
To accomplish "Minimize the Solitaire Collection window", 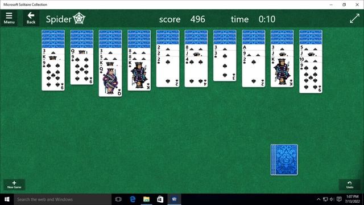I will (331, 5).
